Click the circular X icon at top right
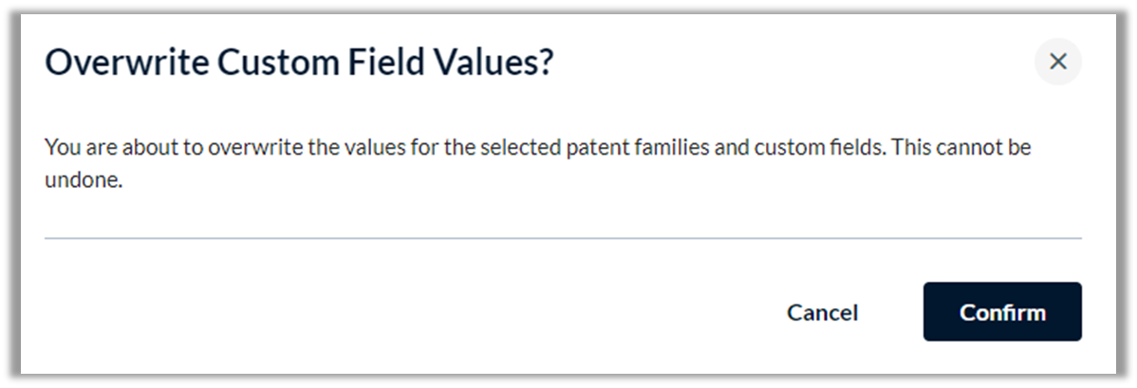 point(1058,62)
